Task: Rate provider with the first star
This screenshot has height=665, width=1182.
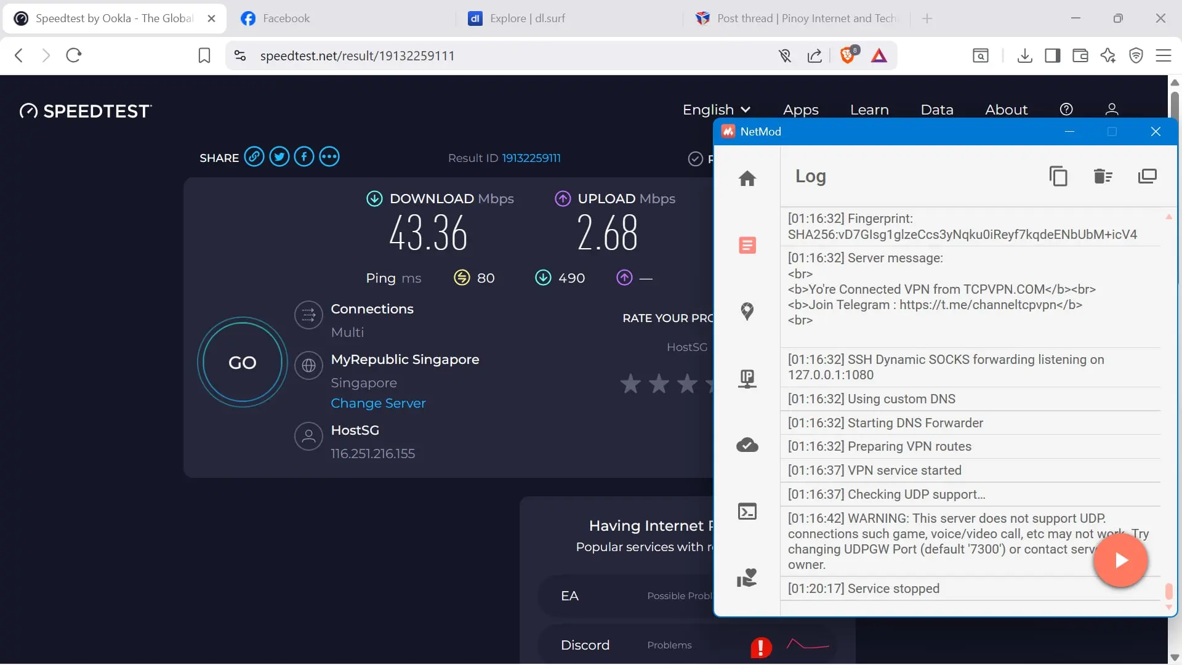Action: pos(630,383)
